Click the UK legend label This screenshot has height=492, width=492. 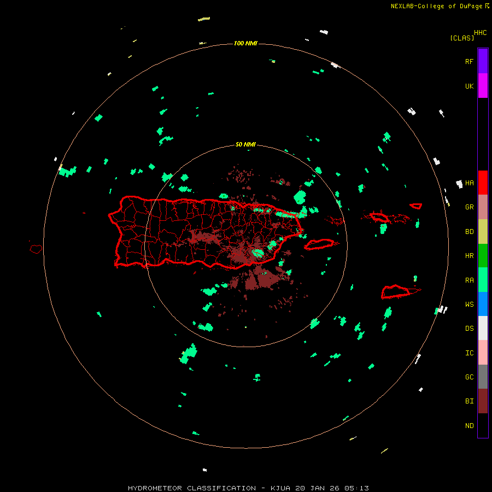[x=469, y=86]
